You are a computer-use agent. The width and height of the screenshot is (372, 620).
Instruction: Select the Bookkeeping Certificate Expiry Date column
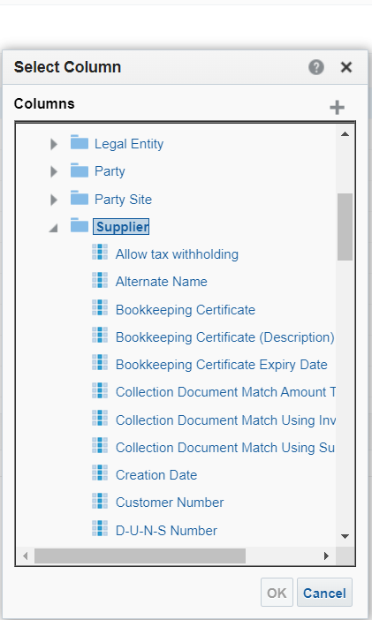(x=222, y=365)
